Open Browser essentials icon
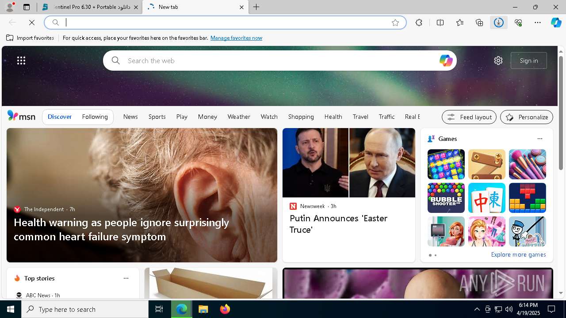 click(518, 23)
